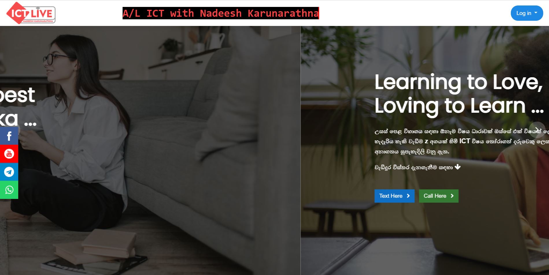Advance carousel with the next slide arrow
The width and height of the screenshot is (549, 275).
point(537,130)
